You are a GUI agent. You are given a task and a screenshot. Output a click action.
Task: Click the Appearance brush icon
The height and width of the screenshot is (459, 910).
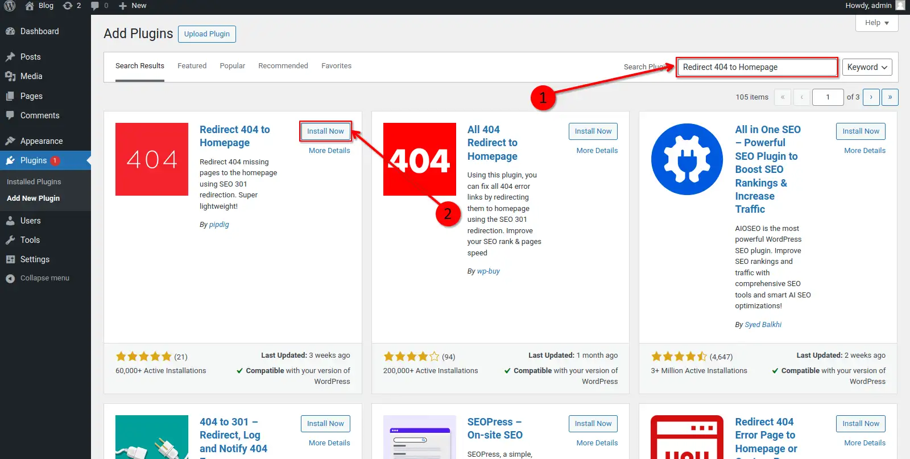pyautogui.click(x=10, y=141)
